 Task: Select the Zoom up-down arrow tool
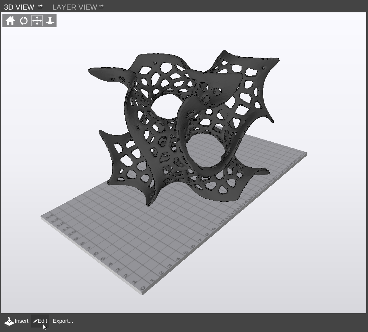(50, 21)
